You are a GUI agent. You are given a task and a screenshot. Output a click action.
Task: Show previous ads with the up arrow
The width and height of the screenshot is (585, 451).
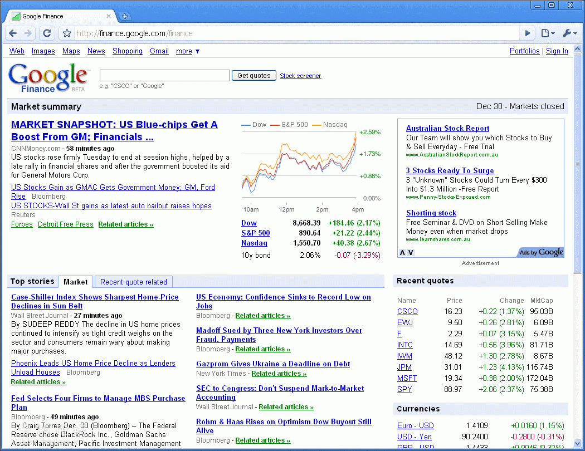402,253
